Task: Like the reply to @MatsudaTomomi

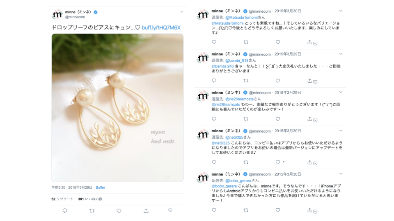Action: click(278, 42)
